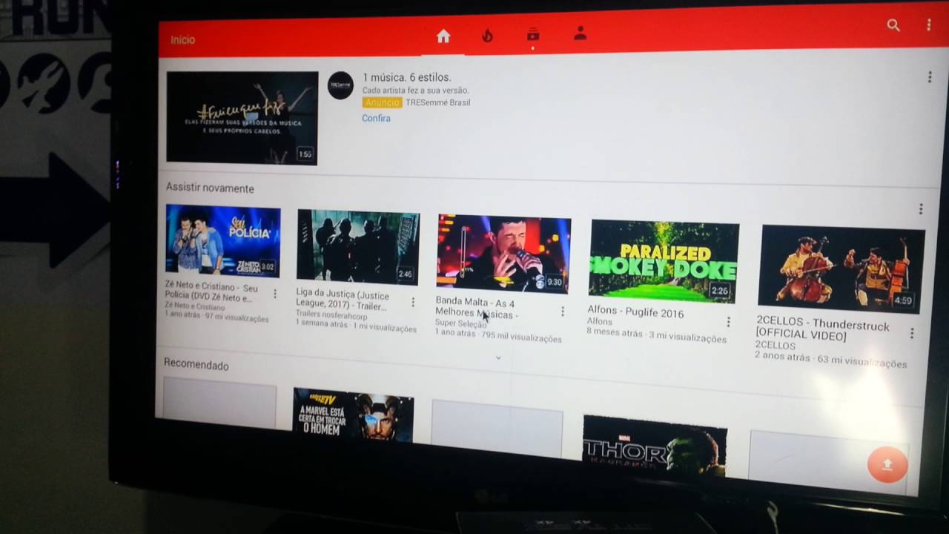Click the Assistir novamente heading
The height and width of the screenshot is (534, 949).
[x=210, y=188]
